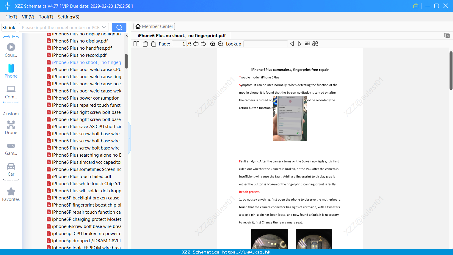Open iphone6P charging protect Mosfet file
Image resolution: width=453 pixels, height=255 pixels.
pyautogui.click(x=86, y=219)
